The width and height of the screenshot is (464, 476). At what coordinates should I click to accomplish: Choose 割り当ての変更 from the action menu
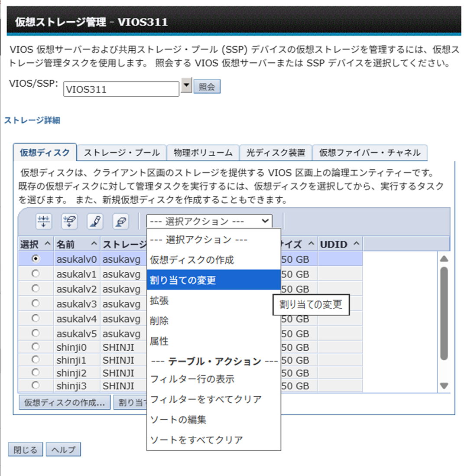213,280
